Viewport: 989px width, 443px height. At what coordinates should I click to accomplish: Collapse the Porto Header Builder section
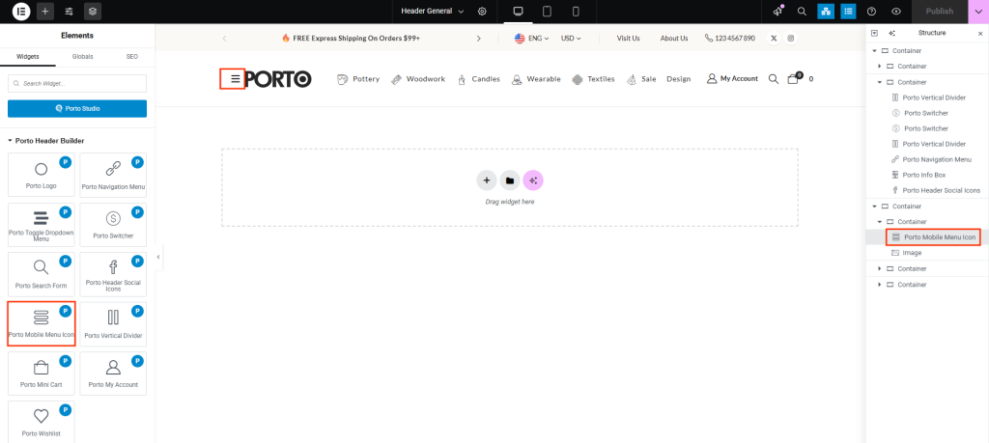coord(11,140)
